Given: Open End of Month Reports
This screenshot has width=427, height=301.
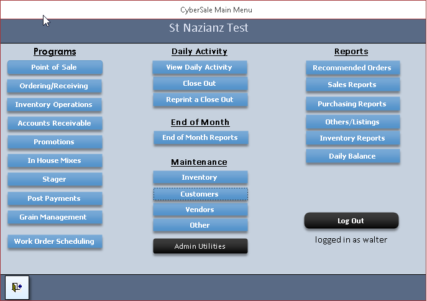Looking at the screenshot, I should pyautogui.click(x=201, y=137).
